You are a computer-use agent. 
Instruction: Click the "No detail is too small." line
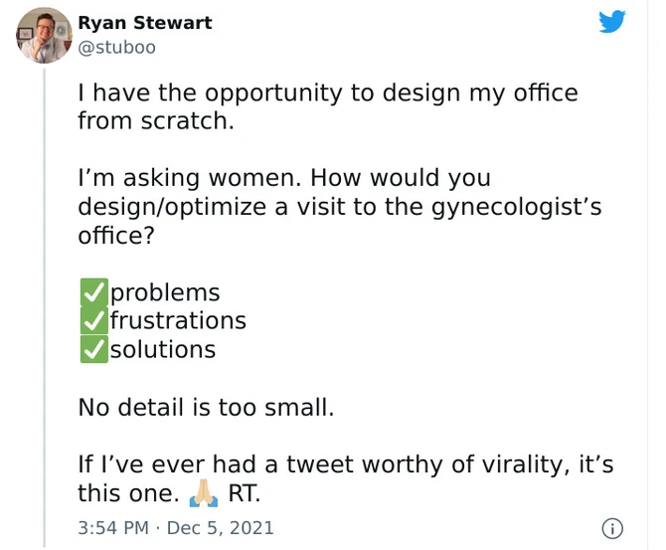click(x=206, y=407)
